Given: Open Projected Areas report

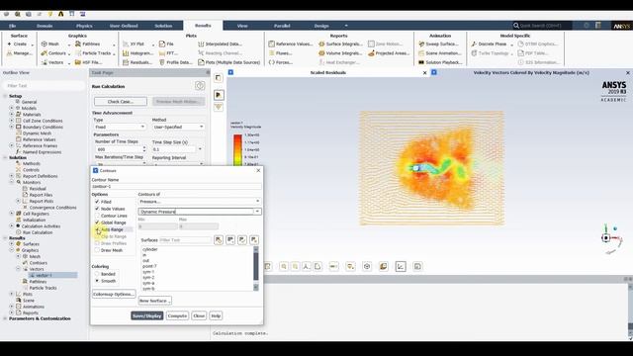Looking at the screenshot, I should point(389,53).
